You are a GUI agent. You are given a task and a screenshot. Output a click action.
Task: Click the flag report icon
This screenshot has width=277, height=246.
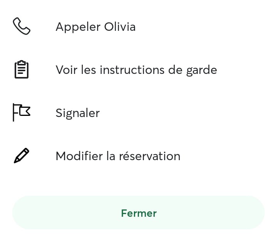pos(22,112)
